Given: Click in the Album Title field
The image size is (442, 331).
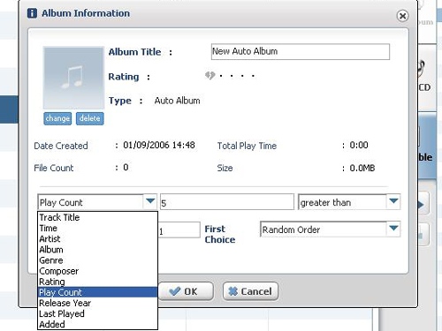Looking at the screenshot, I should (x=301, y=52).
